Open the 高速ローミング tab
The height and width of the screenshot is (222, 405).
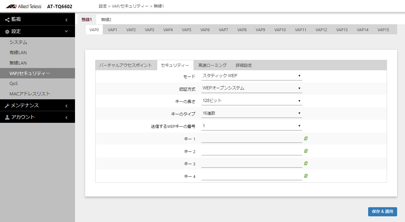[x=212, y=65]
